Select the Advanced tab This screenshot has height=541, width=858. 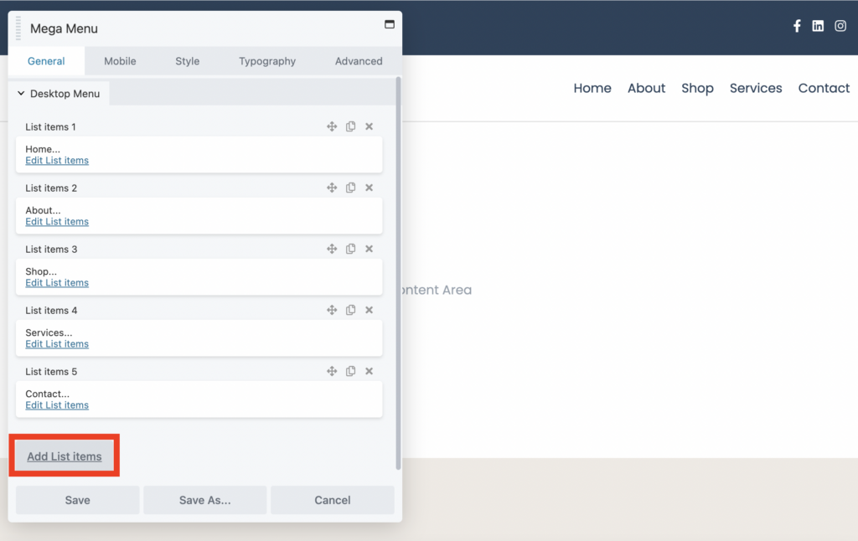(359, 61)
